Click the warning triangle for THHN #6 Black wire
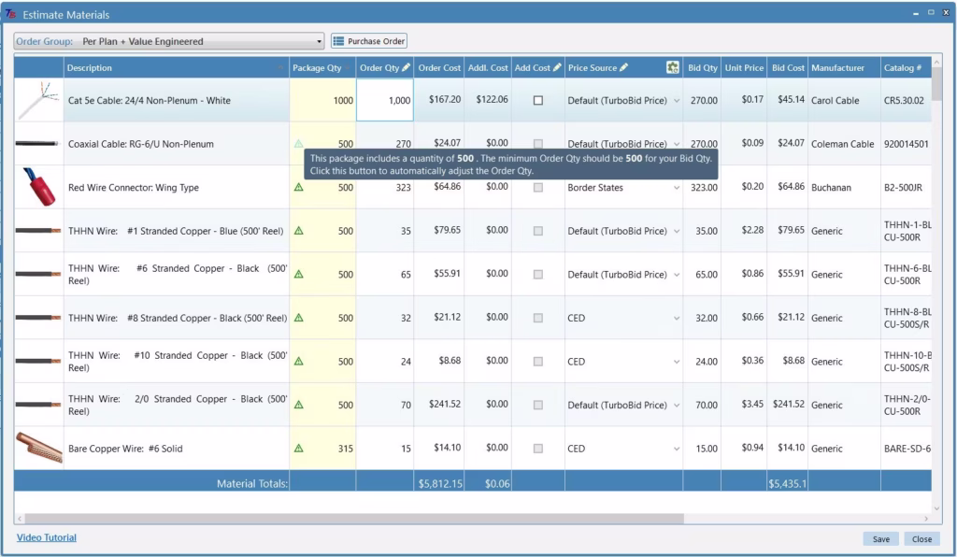 [x=298, y=275]
